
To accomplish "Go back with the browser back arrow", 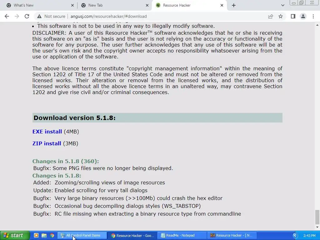I will tap(7, 16).
